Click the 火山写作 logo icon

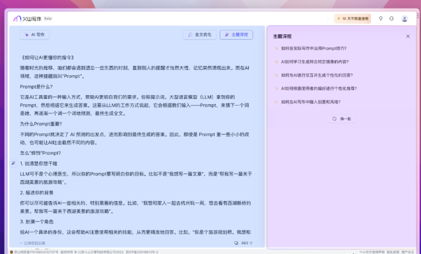pos(17,18)
